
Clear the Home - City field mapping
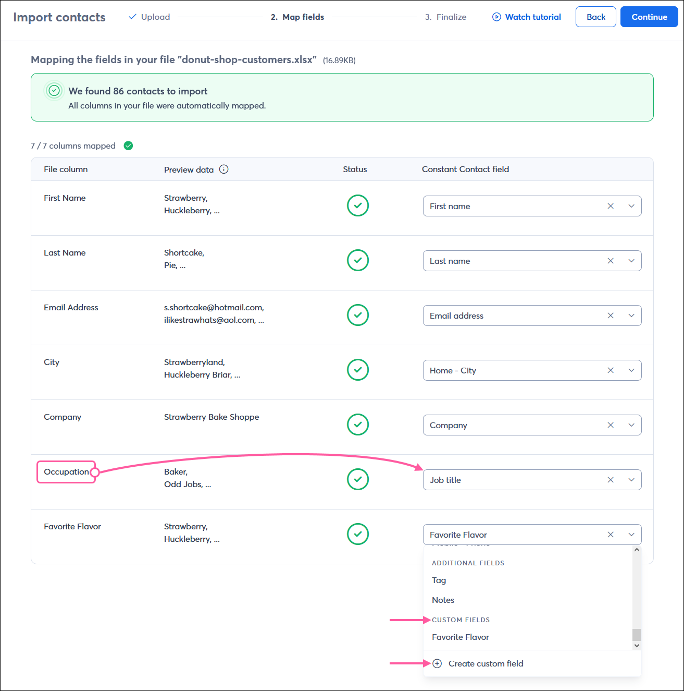pos(611,370)
